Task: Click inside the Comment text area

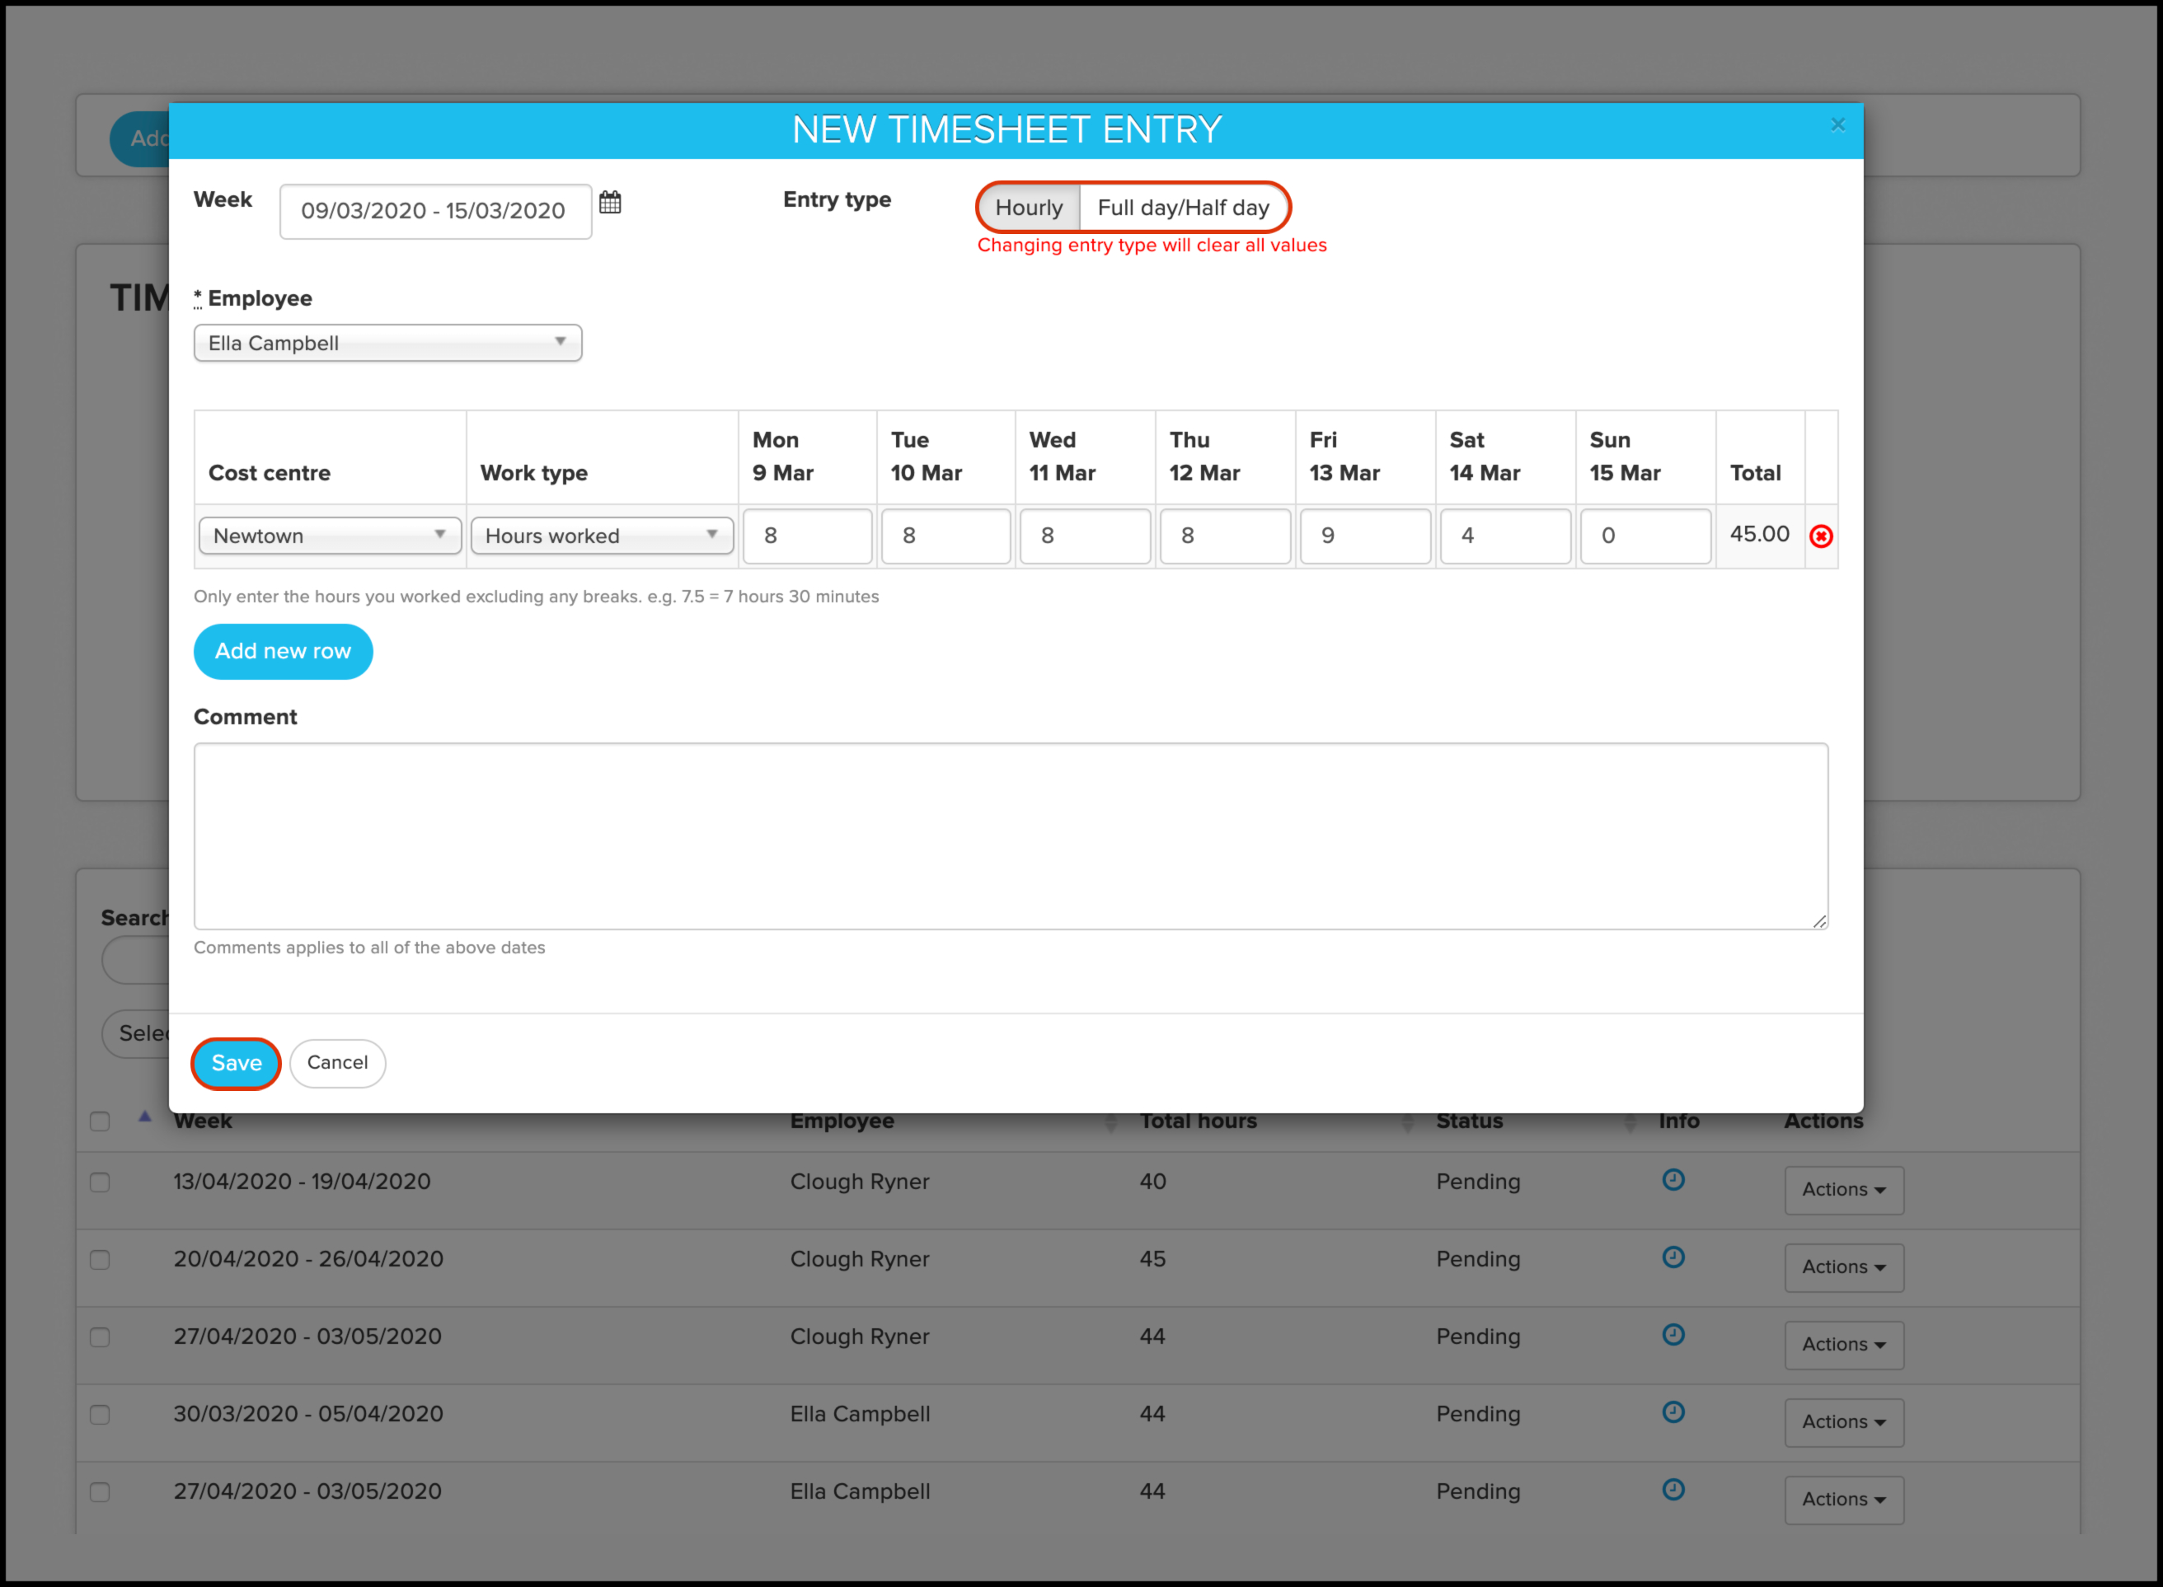Action: 1010,836
